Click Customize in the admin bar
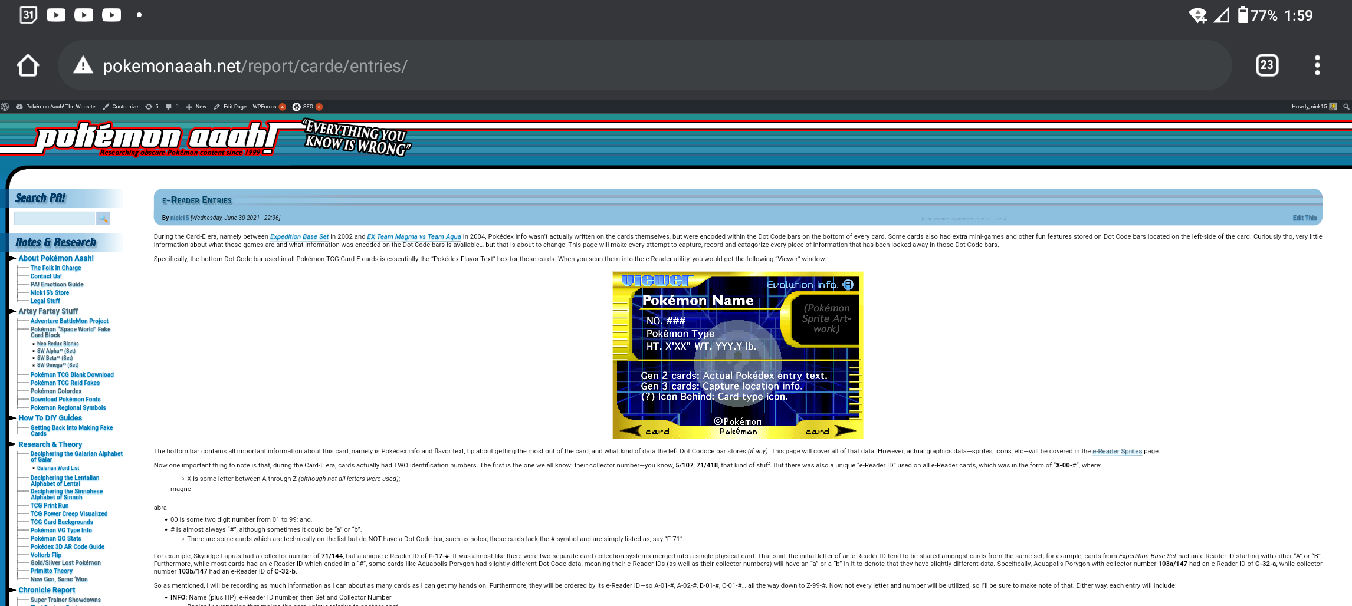1352x606 pixels. pyautogui.click(x=120, y=107)
